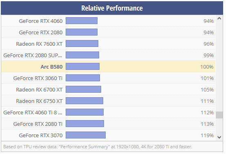
Task: Open the GeForce RTX 2080 link
Action: [x=41, y=32]
